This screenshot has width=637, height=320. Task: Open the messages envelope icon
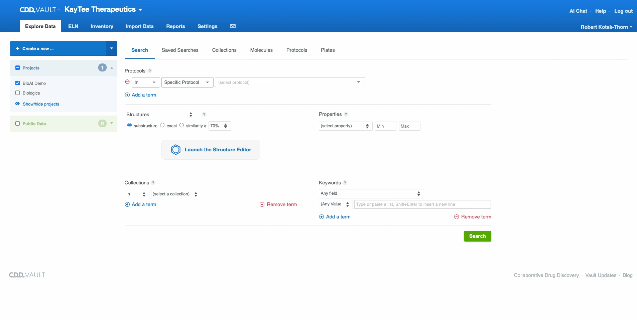(233, 26)
